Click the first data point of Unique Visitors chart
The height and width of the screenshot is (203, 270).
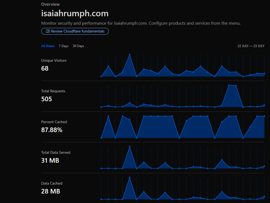(x=101, y=77)
